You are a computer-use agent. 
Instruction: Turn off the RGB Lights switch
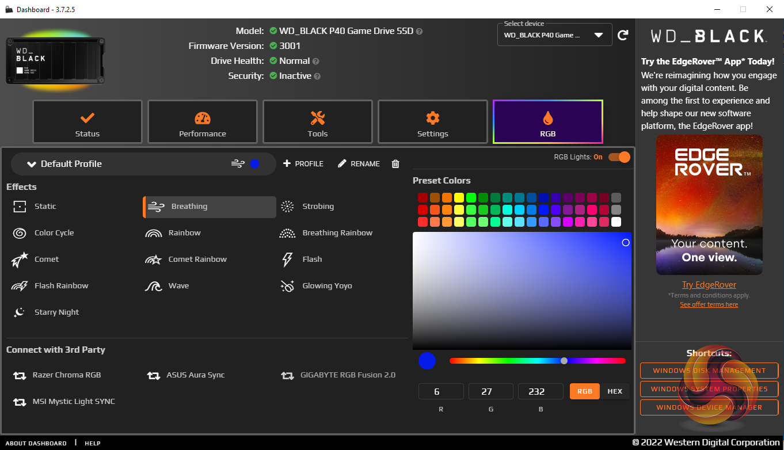(619, 157)
